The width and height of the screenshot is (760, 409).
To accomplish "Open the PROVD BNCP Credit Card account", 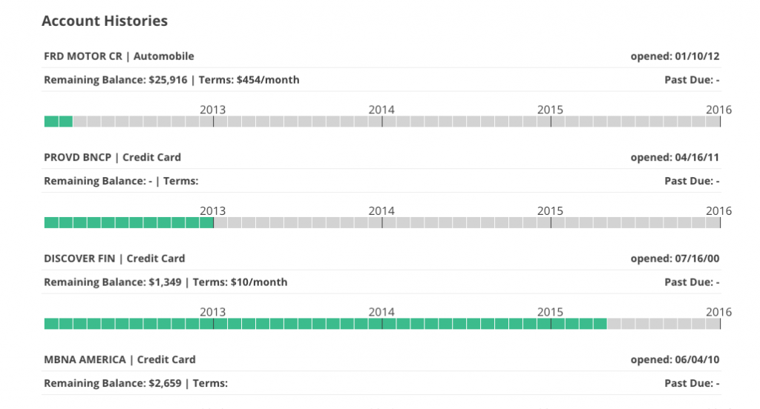I will (112, 157).
